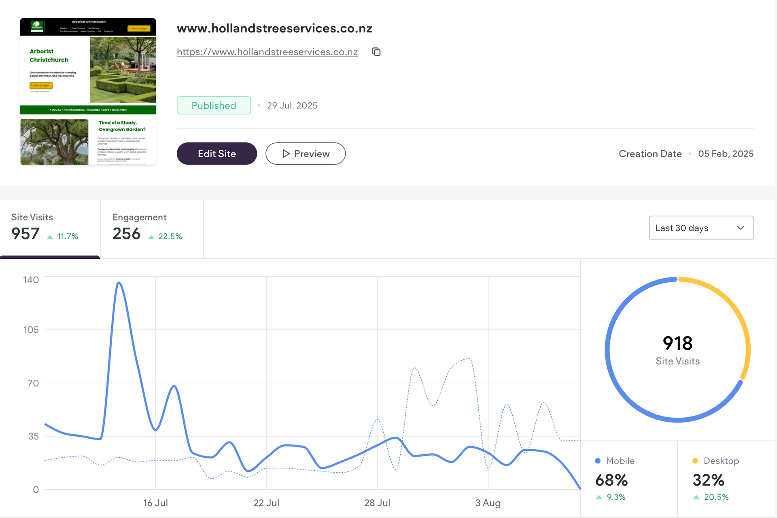Click the chevron in date range selector

pos(741,228)
